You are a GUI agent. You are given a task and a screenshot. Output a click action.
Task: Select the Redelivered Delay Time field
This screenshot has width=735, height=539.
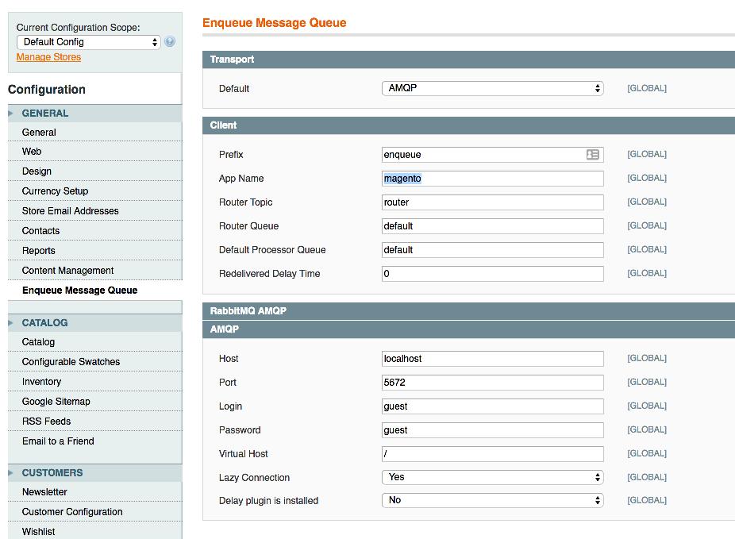click(492, 274)
